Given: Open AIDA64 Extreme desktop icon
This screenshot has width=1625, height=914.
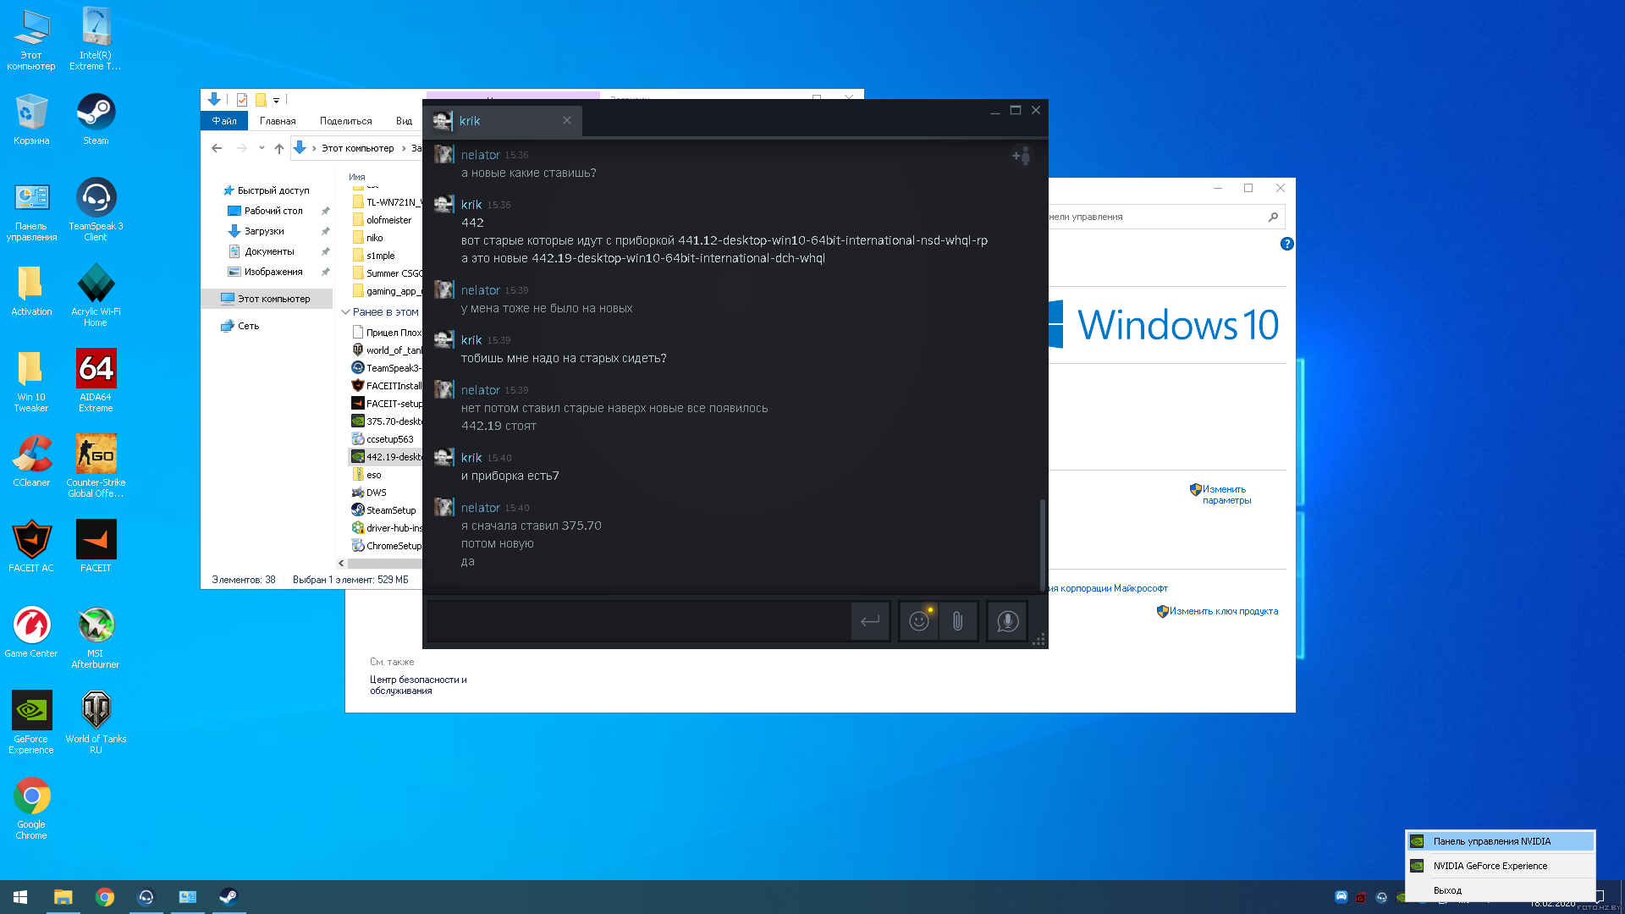Looking at the screenshot, I should click(96, 380).
